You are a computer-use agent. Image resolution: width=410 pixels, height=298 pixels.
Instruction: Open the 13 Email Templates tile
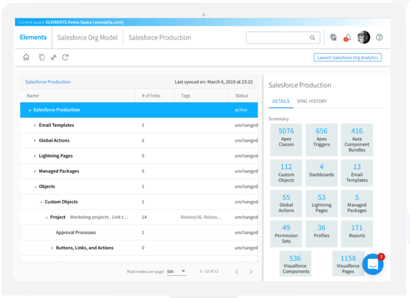(x=357, y=173)
